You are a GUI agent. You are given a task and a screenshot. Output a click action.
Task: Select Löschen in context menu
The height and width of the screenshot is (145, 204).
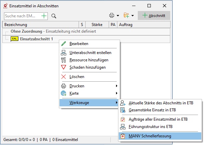point(77,77)
